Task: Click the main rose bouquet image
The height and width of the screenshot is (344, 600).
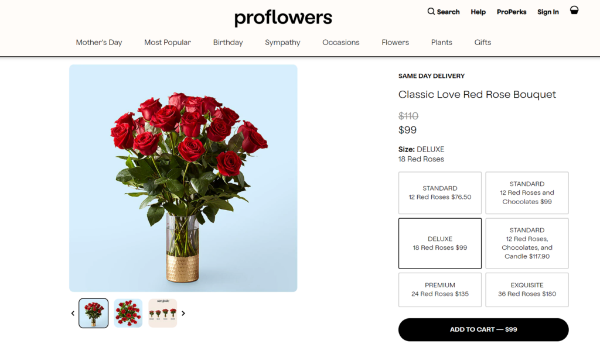Action: [x=183, y=178]
